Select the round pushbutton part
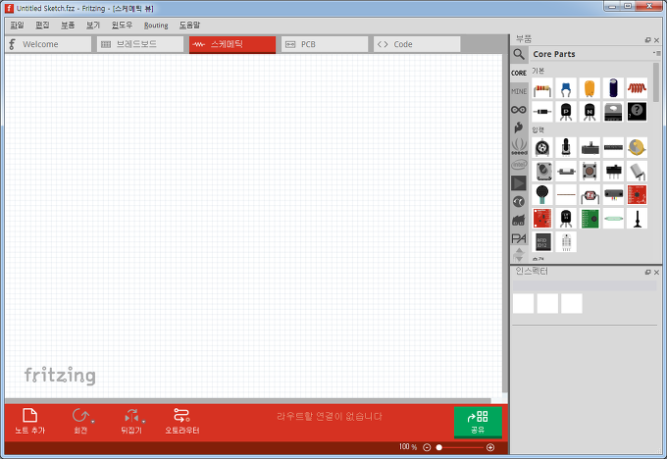The height and width of the screenshot is (459, 667). [590, 171]
